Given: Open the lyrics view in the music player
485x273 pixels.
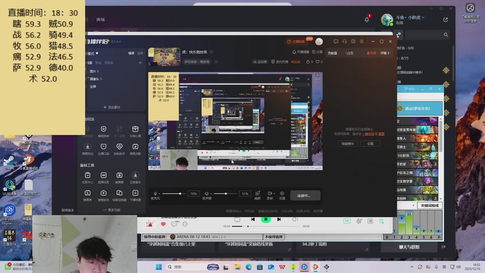Looking at the screenshot, I should (x=370, y=221).
